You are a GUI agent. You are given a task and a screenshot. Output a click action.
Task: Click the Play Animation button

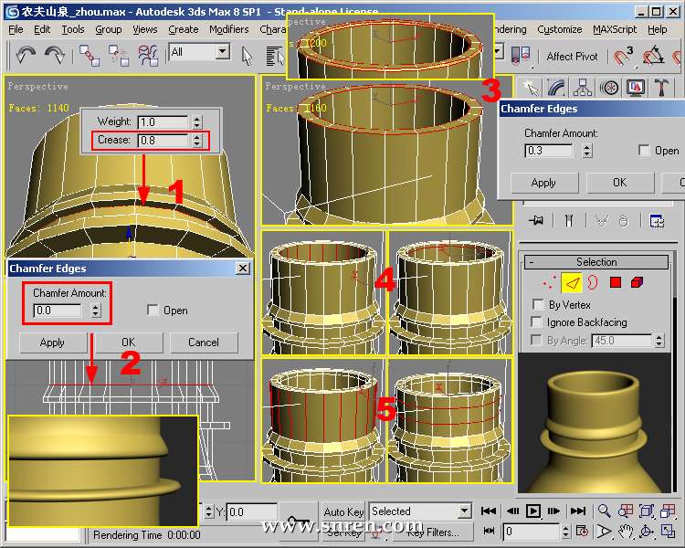coord(533,511)
